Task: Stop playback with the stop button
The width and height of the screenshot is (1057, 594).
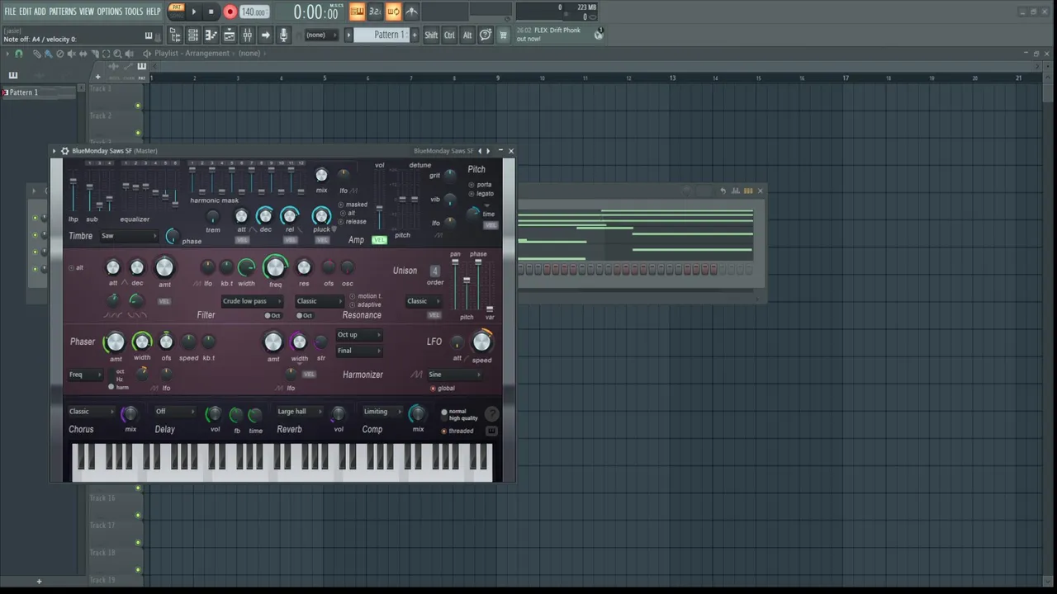Action: pos(211,12)
